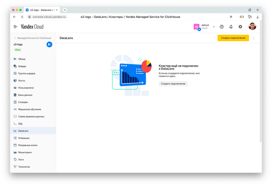Click the blue ClickHouse cluster icon
The width and height of the screenshot is (272, 186).
49,44
